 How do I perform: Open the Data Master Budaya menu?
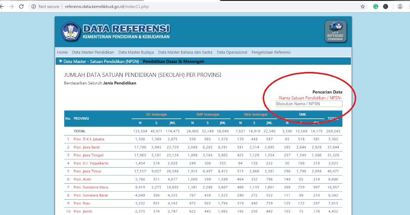pyautogui.click(x=136, y=52)
